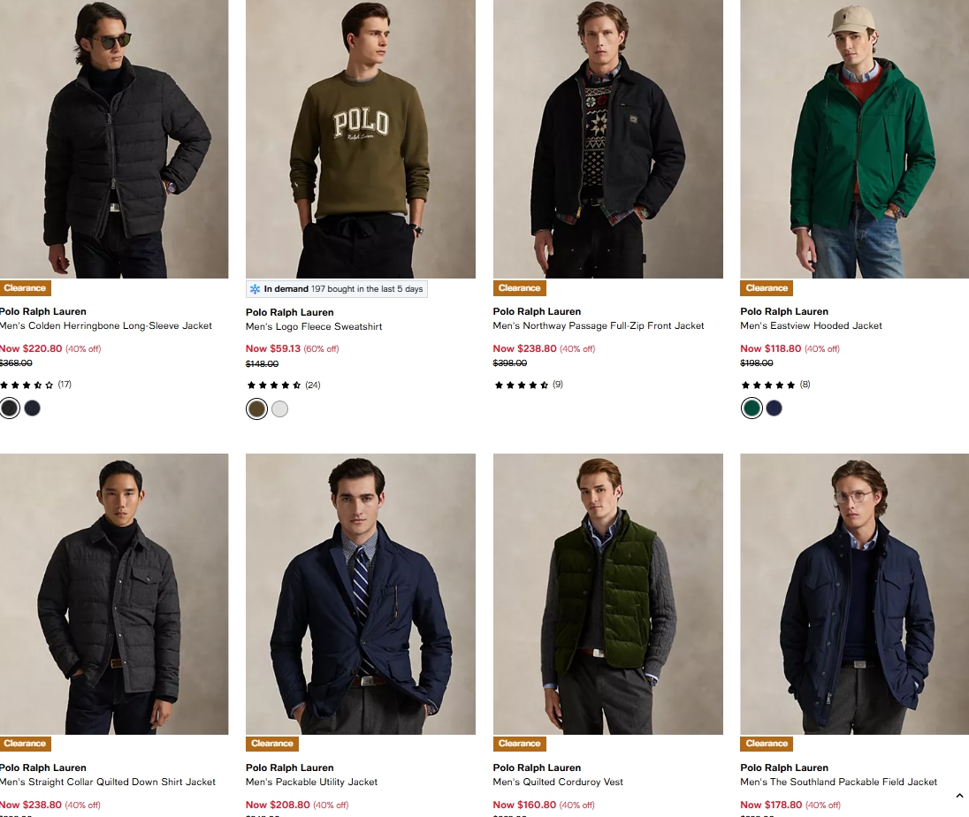Click star rating of Logo Fleece Sweatshirt
Viewport: 969px width, 817px height.
click(x=274, y=386)
